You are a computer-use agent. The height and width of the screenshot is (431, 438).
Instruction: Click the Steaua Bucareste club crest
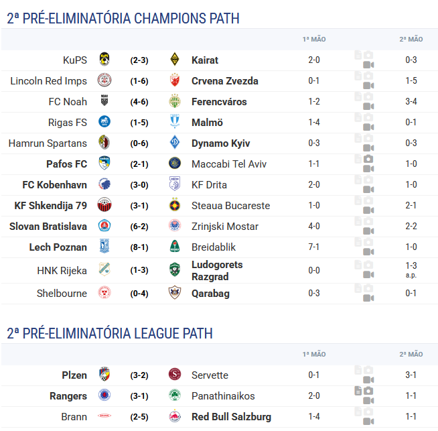tap(175, 205)
